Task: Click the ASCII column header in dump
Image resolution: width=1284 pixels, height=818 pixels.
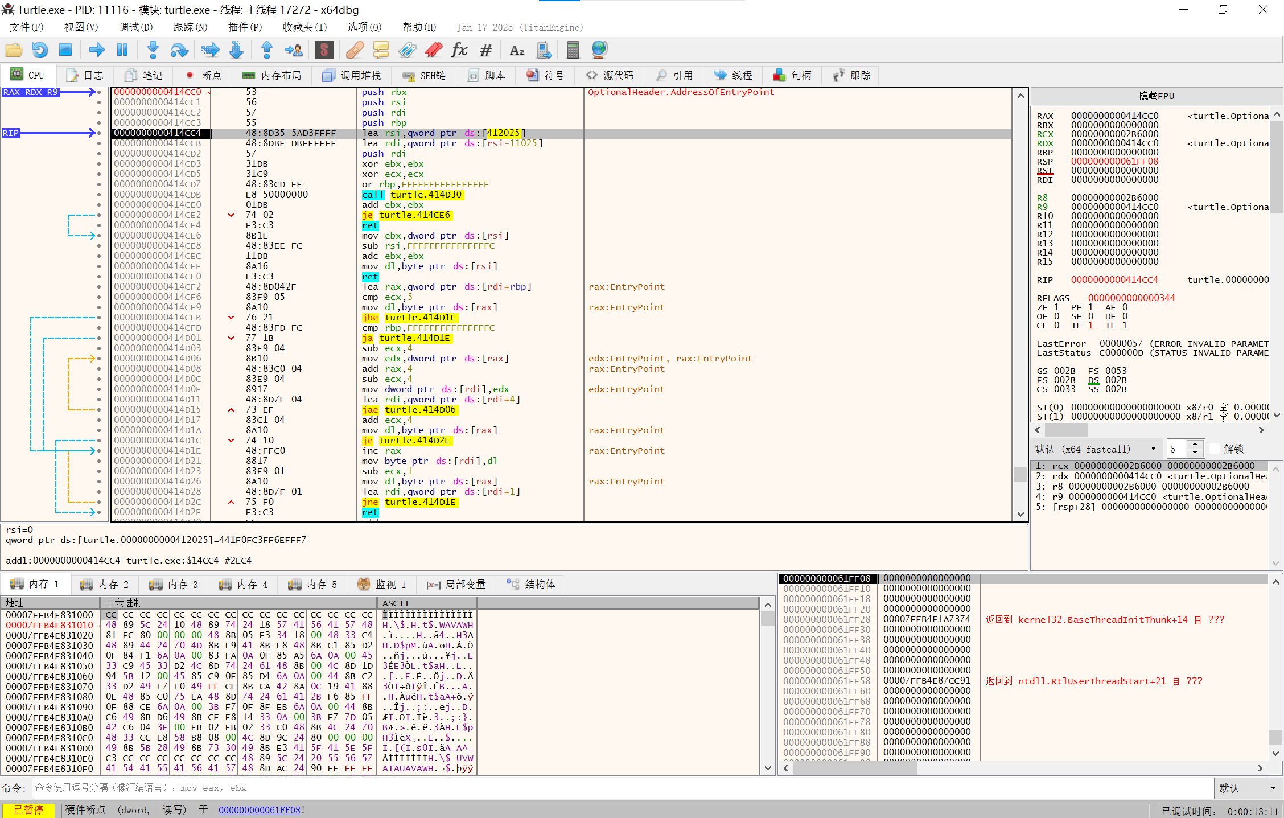Action: [x=426, y=603]
